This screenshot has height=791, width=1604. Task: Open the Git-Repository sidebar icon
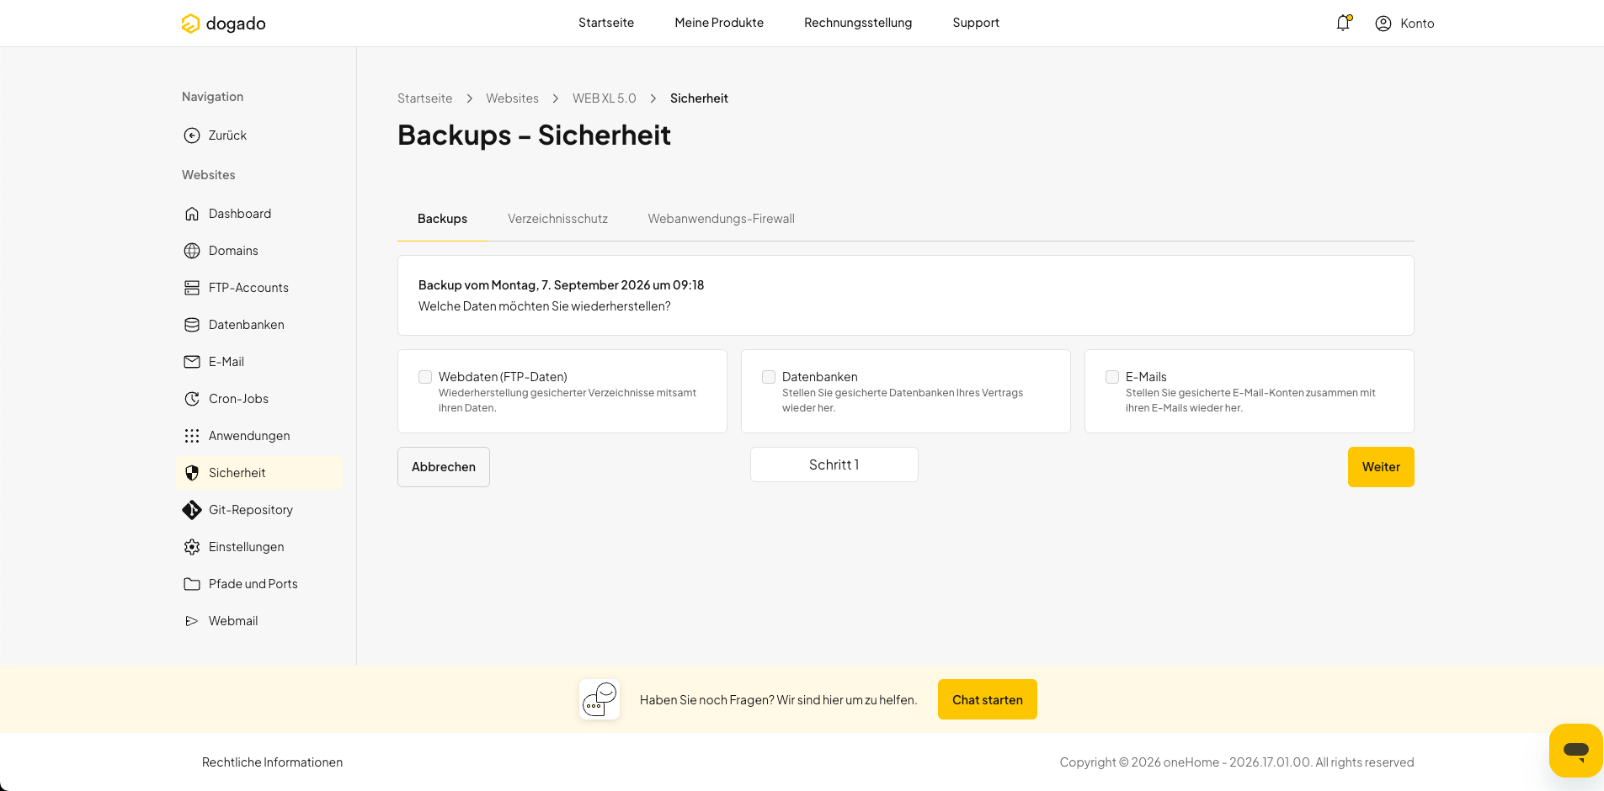click(192, 510)
